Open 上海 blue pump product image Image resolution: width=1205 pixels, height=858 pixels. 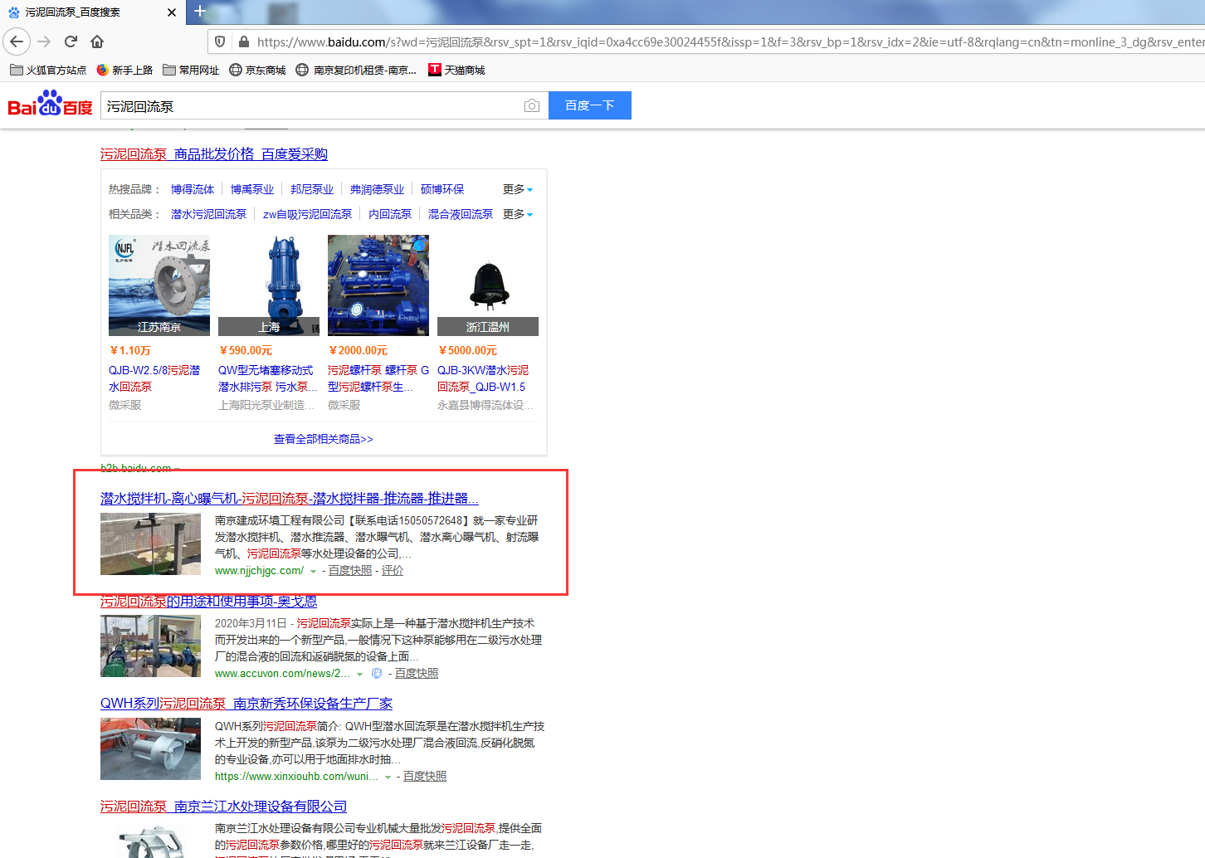pos(269,285)
